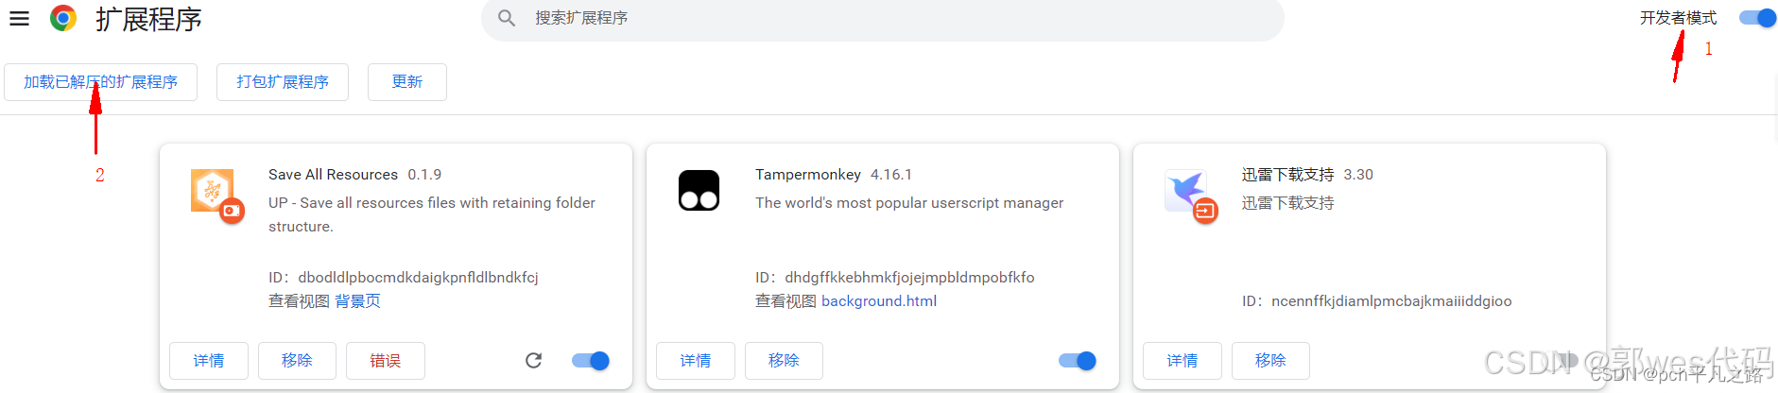Open 详情 for Save All Resources
The image size is (1778, 393).
(209, 361)
